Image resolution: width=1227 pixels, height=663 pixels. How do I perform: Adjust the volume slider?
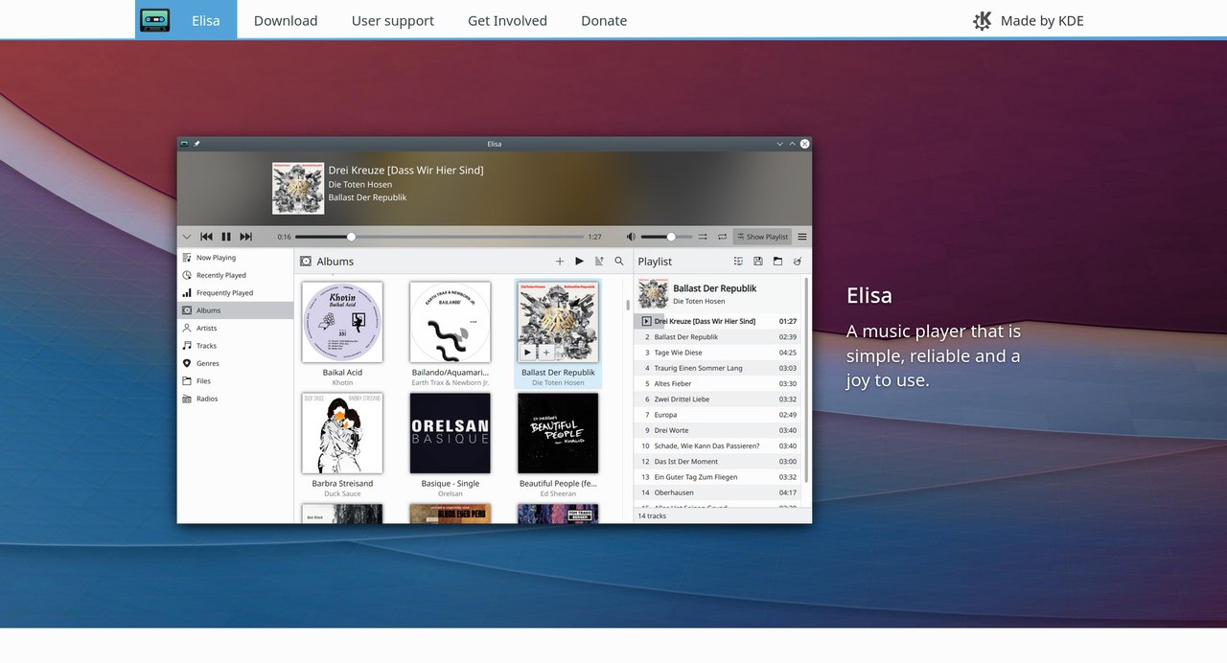tap(665, 237)
